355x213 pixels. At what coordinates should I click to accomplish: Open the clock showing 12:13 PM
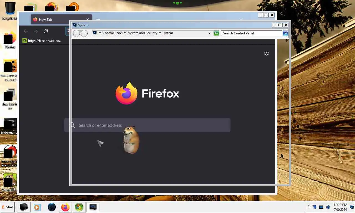click(340, 207)
